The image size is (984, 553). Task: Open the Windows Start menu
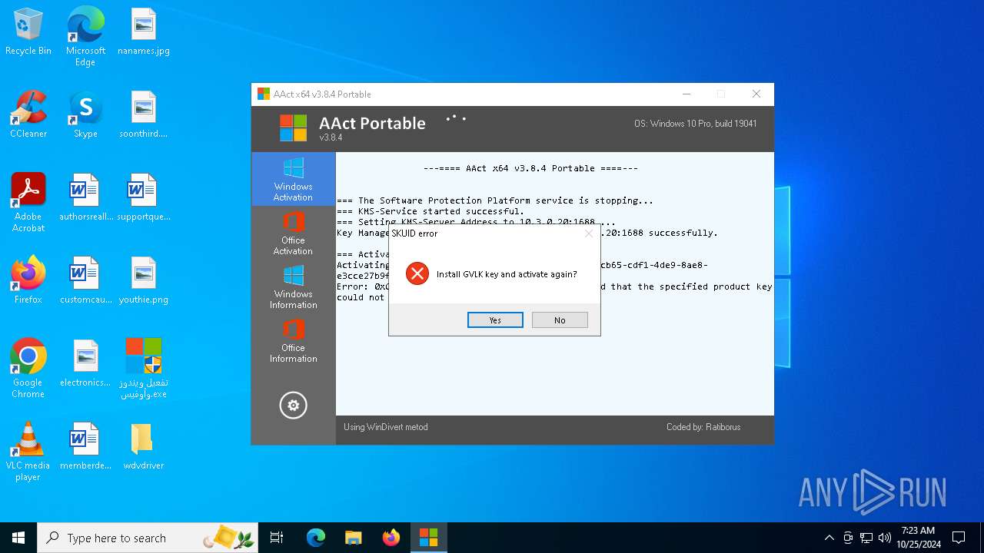click(x=18, y=538)
